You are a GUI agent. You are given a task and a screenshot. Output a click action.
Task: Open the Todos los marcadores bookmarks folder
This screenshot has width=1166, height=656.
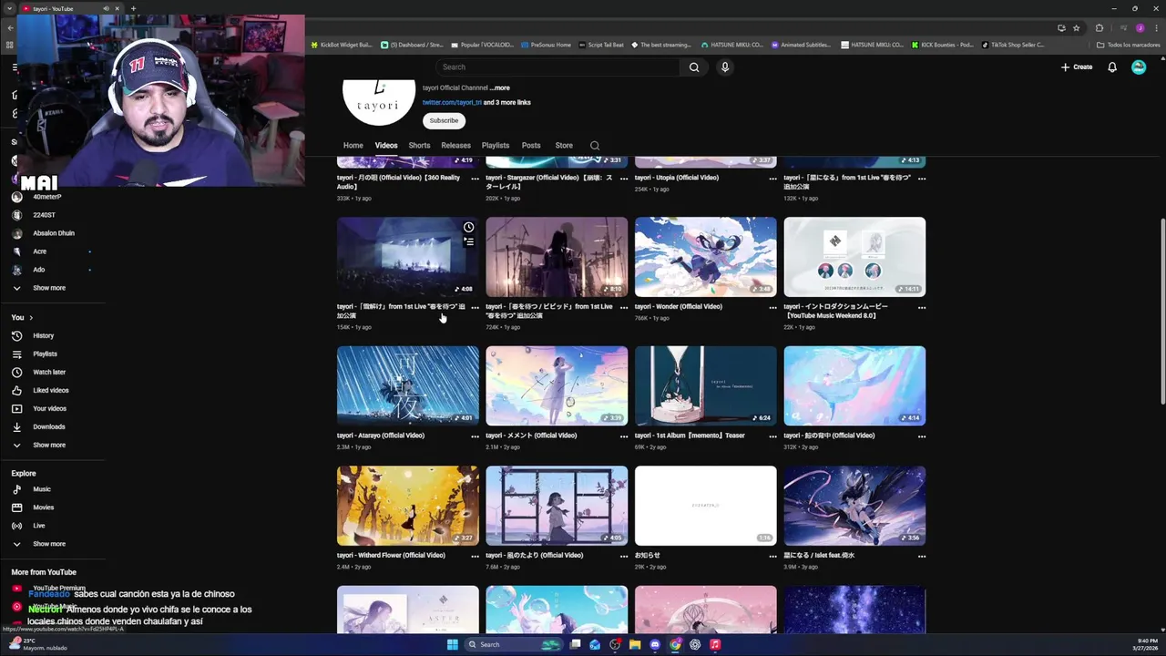point(1128,45)
